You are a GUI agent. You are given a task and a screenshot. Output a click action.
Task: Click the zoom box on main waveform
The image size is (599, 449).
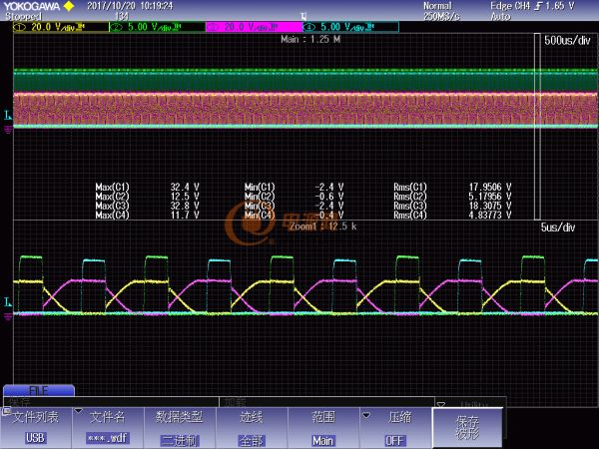click(x=537, y=126)
